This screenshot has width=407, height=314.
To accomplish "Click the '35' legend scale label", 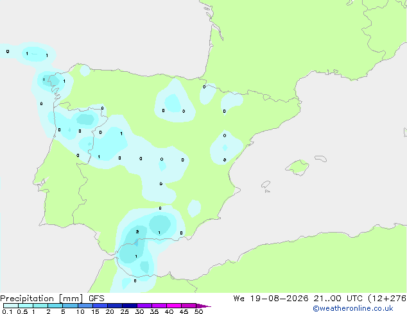I will (154, 311).
